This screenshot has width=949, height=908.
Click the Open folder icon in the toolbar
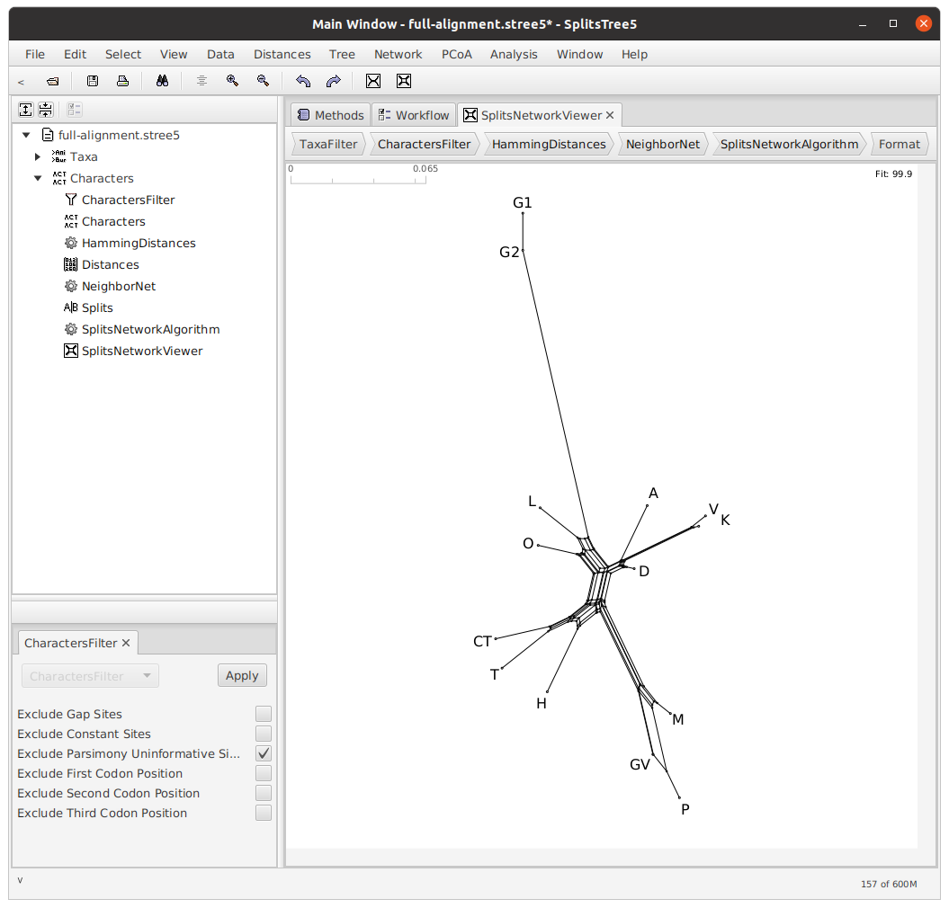[53, 81]
